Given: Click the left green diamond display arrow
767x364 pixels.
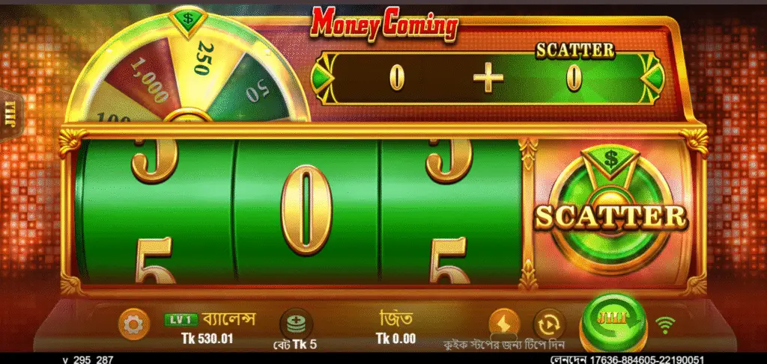Looking at the screenshot, I should (323, 78).
